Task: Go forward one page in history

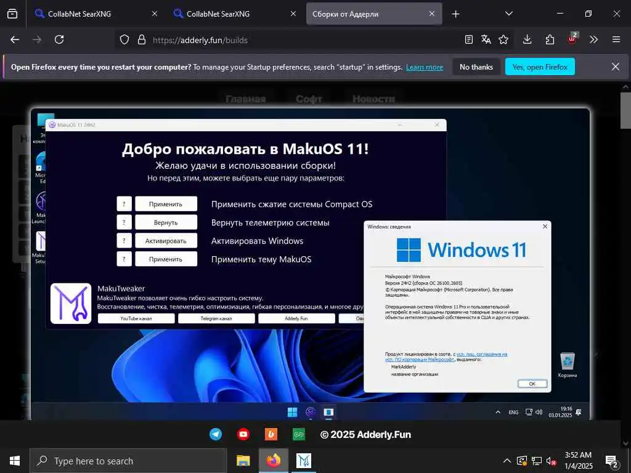Action: [x=37, y=39]
